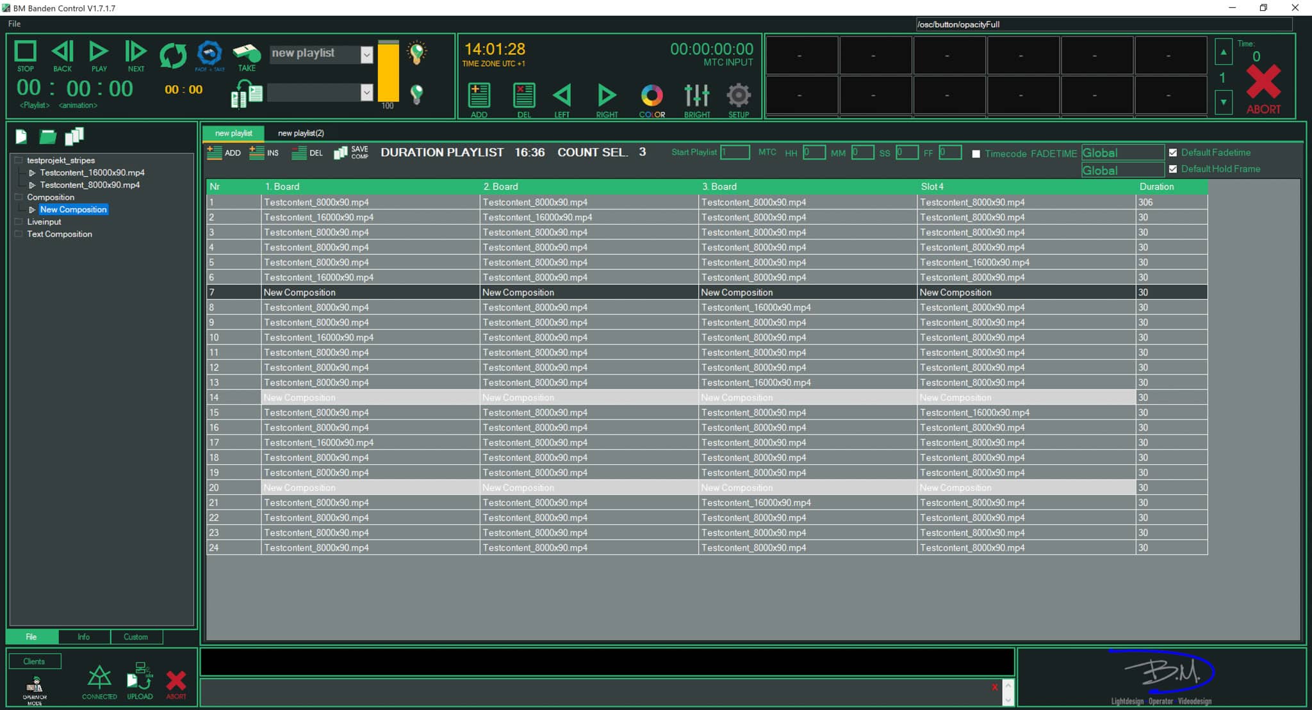Image resolution: width=1312 pixels, height=710 pixels.
Task: Uncheck Default Hold Frame checkbox
Action: [1173, 169]
